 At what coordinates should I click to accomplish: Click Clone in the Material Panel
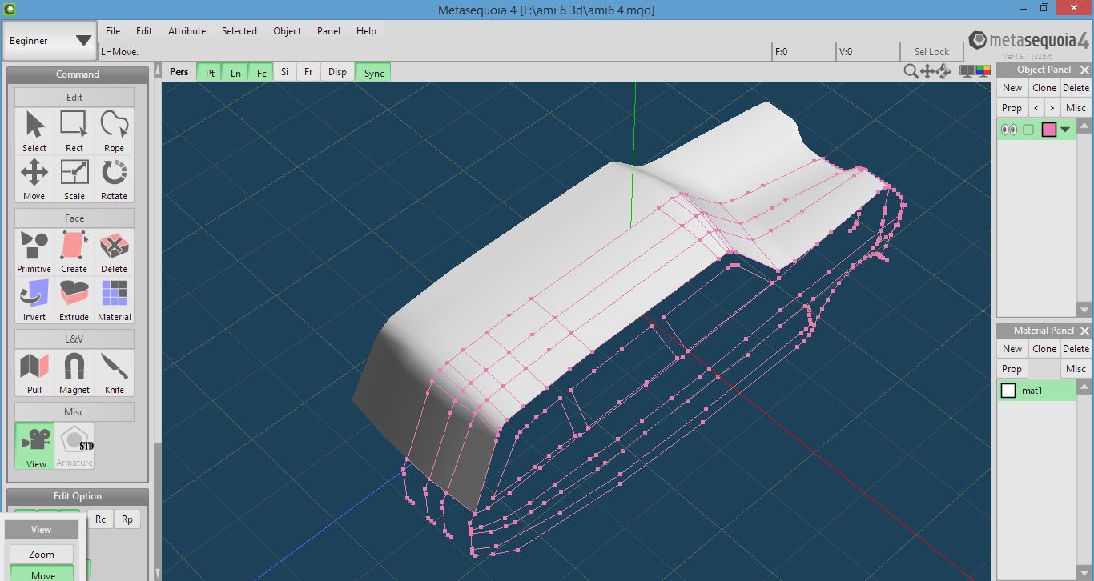tap(1044, 349)
